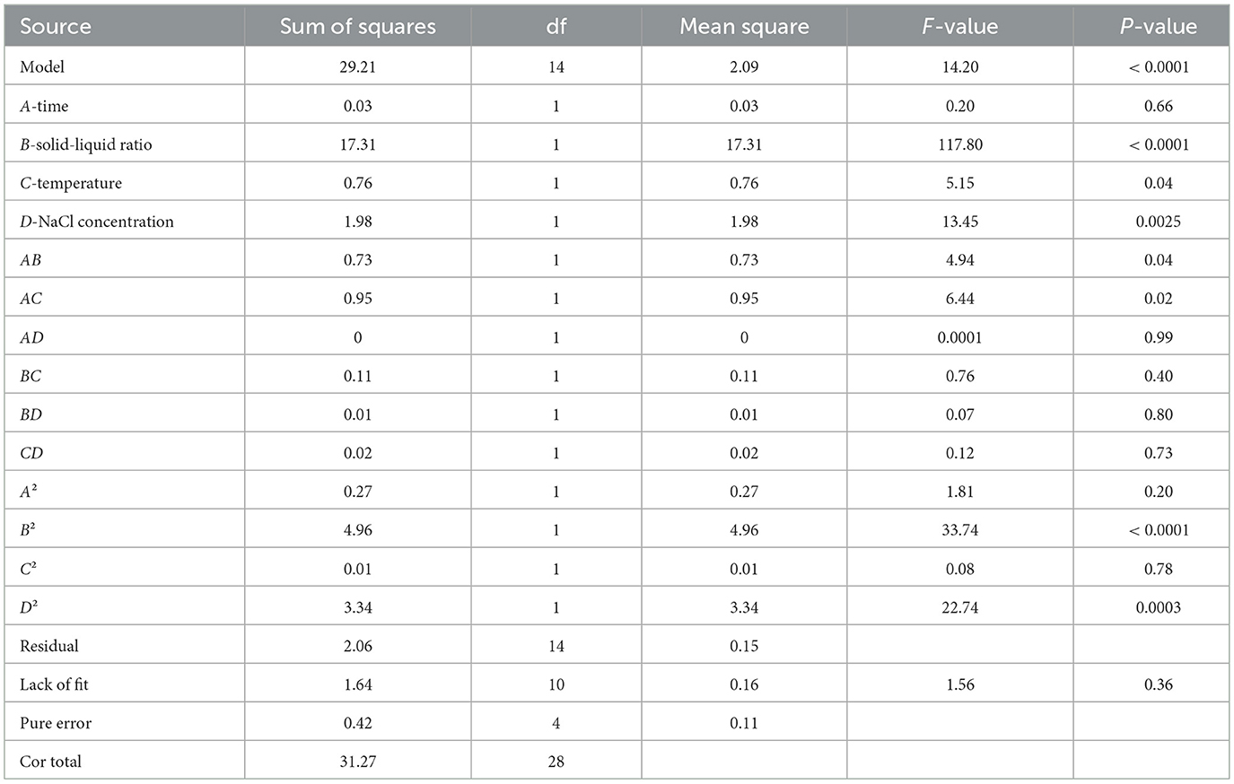Select the Model row label
This screenshot has width=1234, height=784.
pyautogui.click(x=42, y=67)
